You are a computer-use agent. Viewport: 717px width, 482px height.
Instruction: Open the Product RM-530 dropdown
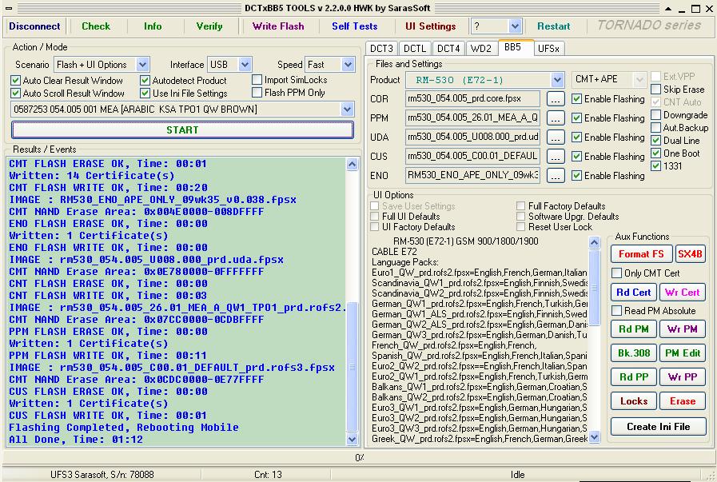[x=557, y=80]
